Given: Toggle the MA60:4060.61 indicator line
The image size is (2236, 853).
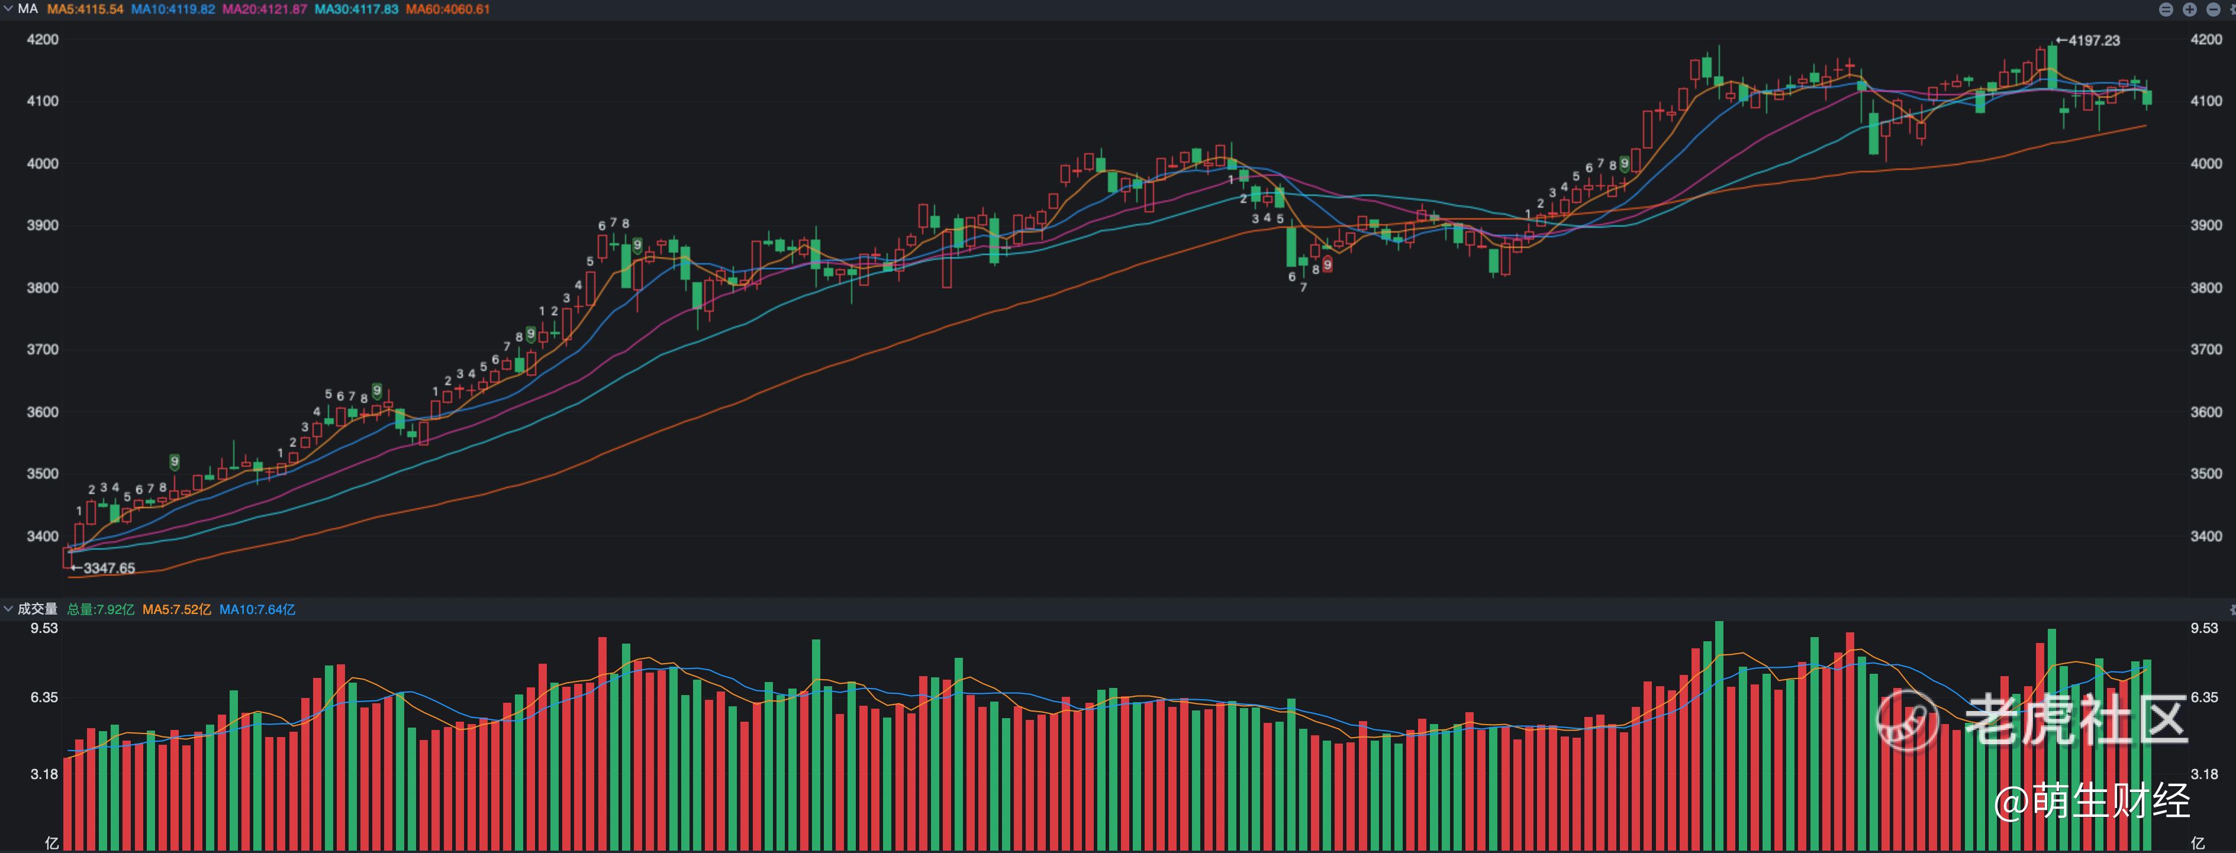Looking at the screenshot, I should pyautogui.click(x=448, y=9).
